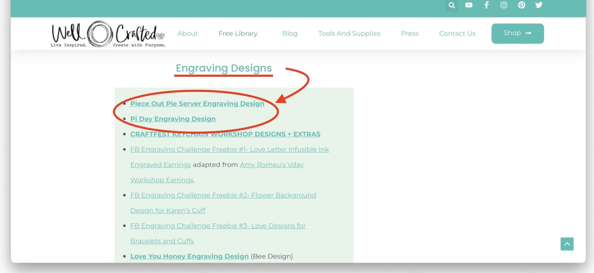Open the Pi Day Engraving Design link
Image resolution: width=594 pixels, height=273 pixels.
click(173, 119)
